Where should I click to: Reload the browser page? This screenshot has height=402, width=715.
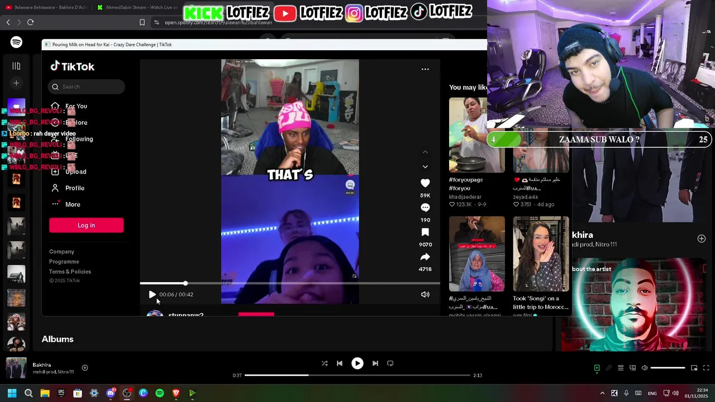pos(30,22)
